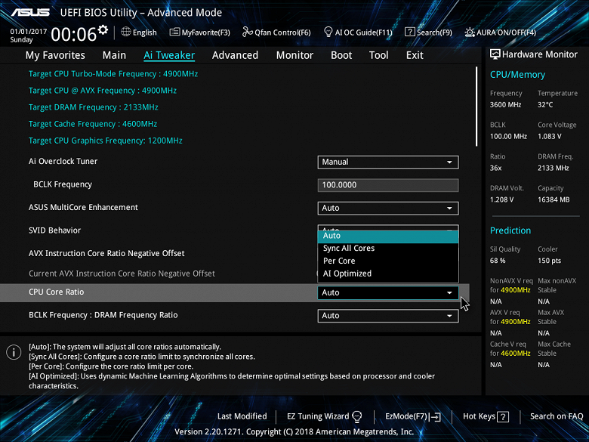The height and width of the screenshot is (442, 589).
Task: Click Target Cache Frequency : 4600MHz text
Action: pyautogui.click(x=93, y=124)
